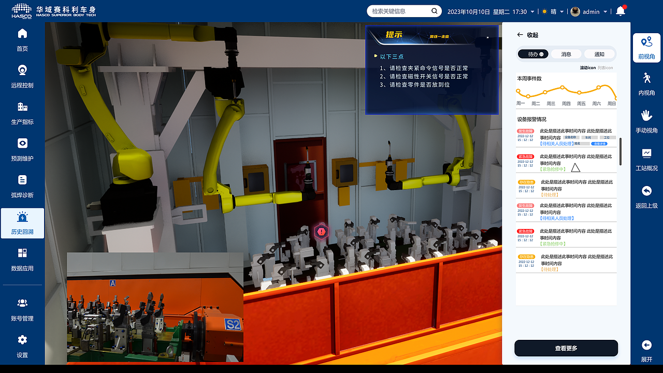This screenshot has width=663, height=373.
Task: Open 预测维护 predictive maintenance
Action: tap(22, 150)
